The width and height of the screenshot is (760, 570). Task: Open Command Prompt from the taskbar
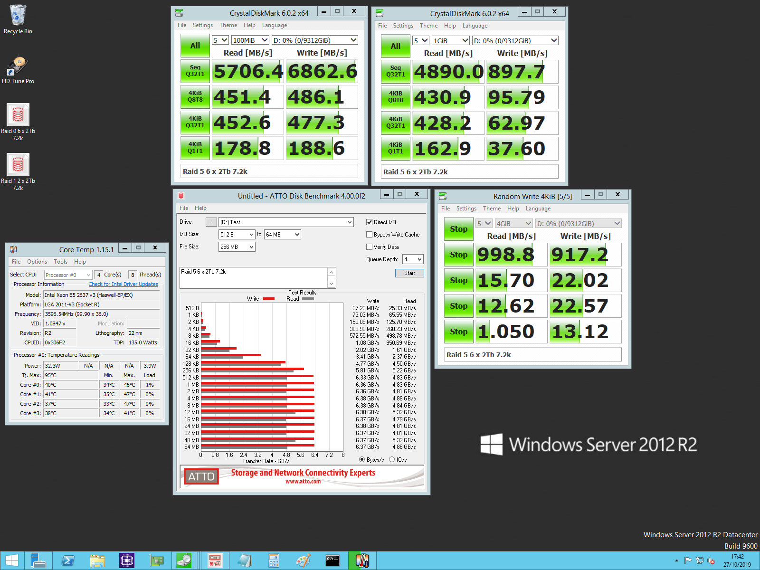coord(333,561)
